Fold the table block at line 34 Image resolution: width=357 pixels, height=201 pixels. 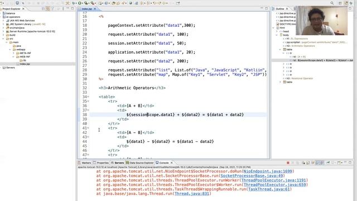tap(88, 97)
